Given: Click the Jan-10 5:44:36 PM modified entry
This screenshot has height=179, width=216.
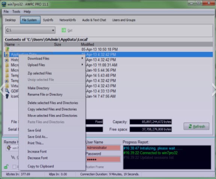Looking at the screenshot, I should [101, 70].
